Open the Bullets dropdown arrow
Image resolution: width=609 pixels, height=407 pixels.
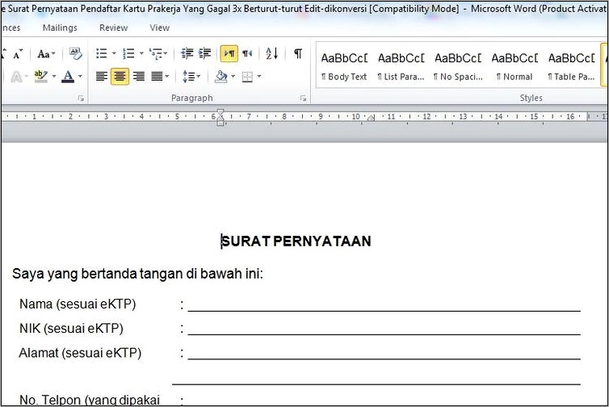point(114,53)
